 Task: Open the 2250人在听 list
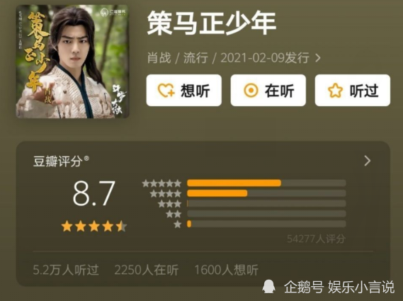pos(147,270)
